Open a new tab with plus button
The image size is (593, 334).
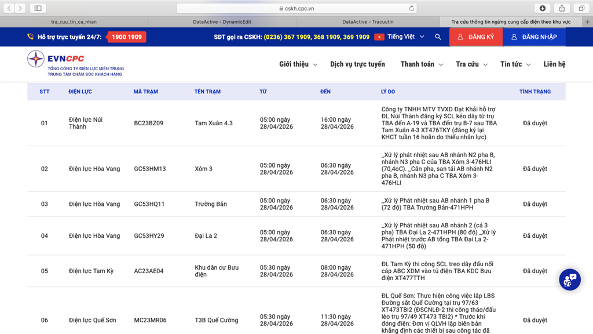pyautogui.click(x=587, y=22)
